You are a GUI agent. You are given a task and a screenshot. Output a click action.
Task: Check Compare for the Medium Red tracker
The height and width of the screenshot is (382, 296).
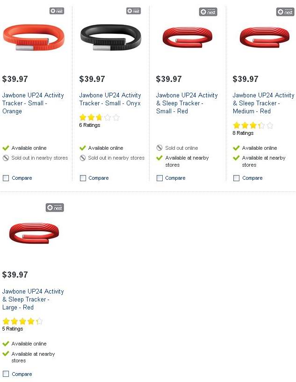click(x=236, y=178)
